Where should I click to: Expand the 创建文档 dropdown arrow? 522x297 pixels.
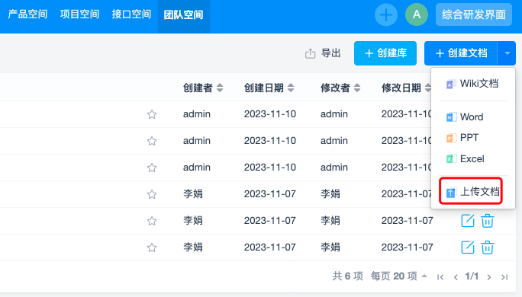coord(507,53)
